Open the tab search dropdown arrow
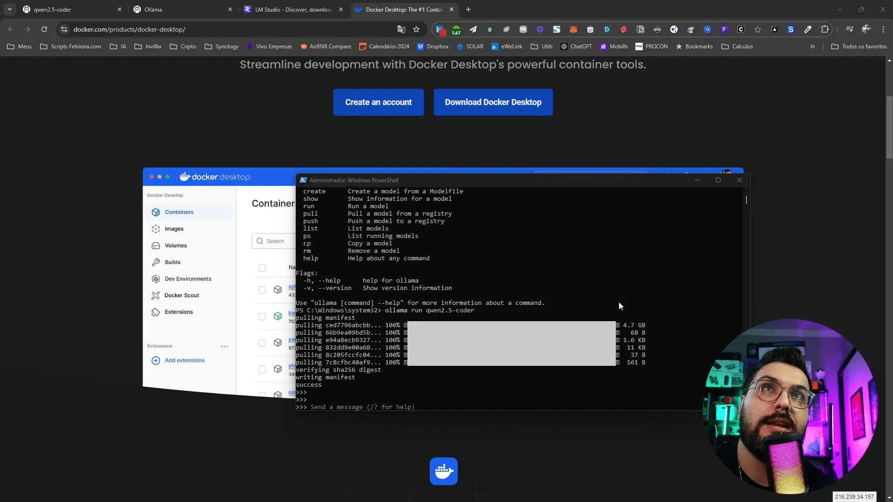The height and width of the screenshot is (502, 893). tap(10, 9)
